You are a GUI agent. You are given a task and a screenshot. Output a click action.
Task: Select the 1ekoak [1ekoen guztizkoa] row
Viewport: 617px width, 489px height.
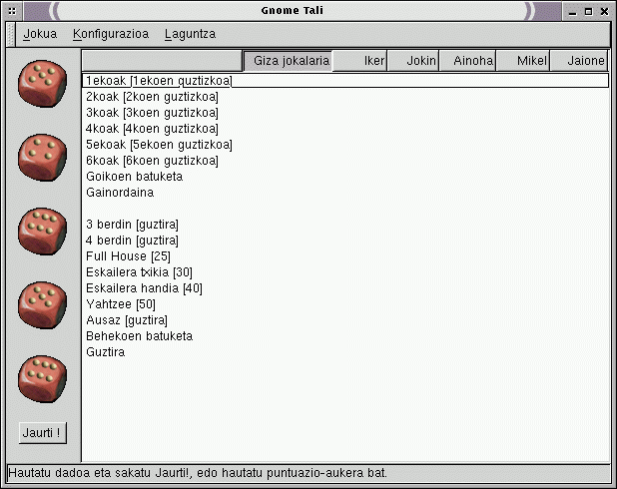(345, 81)
